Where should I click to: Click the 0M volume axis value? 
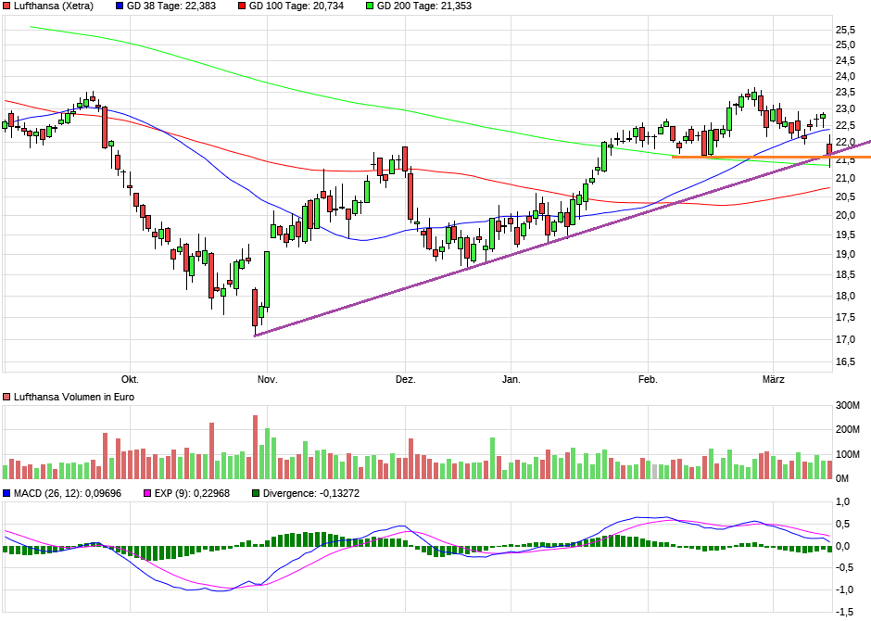coord(842,478)
